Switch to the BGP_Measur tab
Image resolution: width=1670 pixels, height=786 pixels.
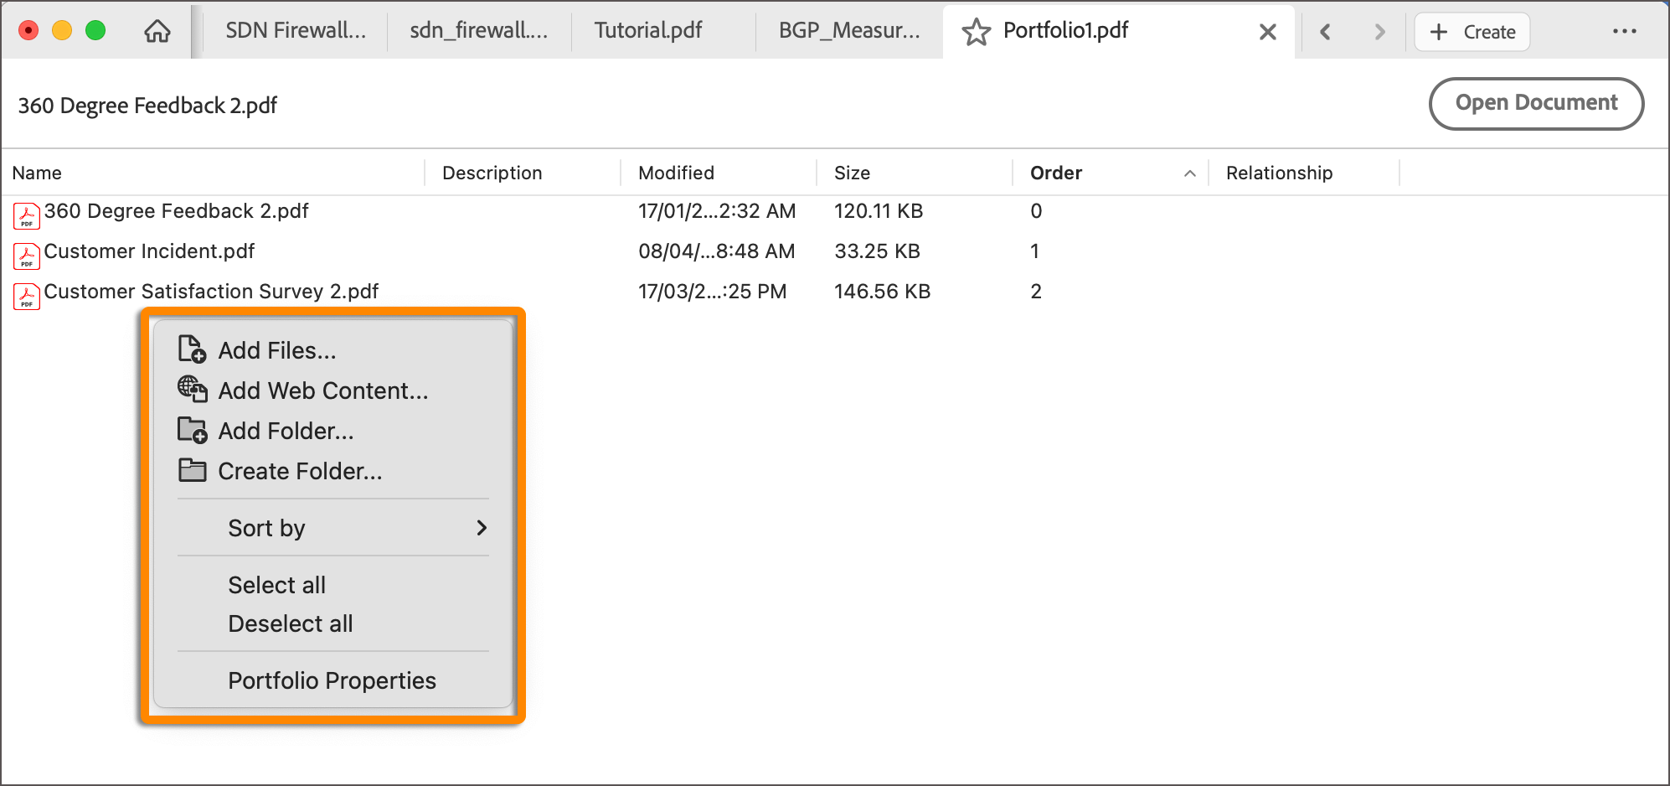848,30
